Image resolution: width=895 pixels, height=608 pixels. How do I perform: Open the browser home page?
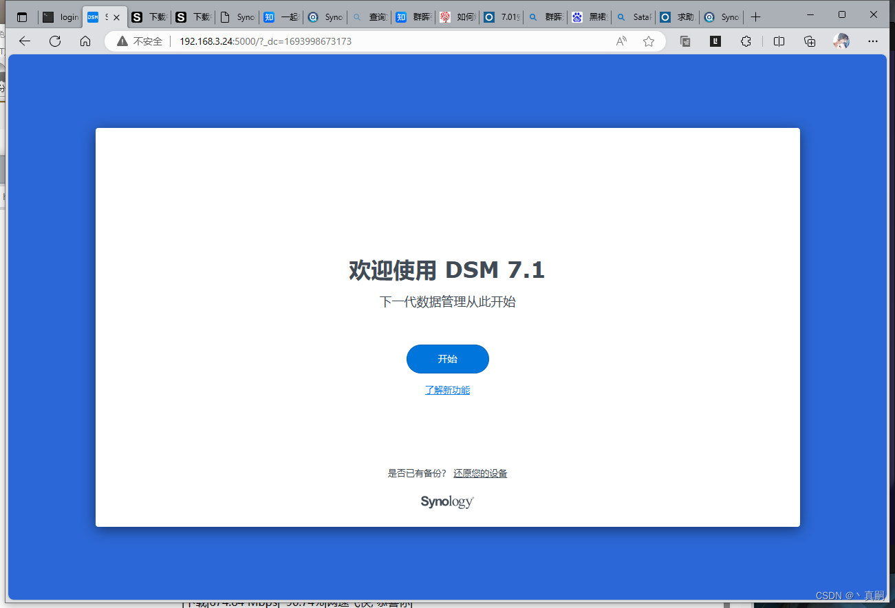85,41
